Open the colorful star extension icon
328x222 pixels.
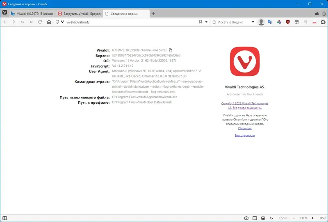(x=279, y=22)
